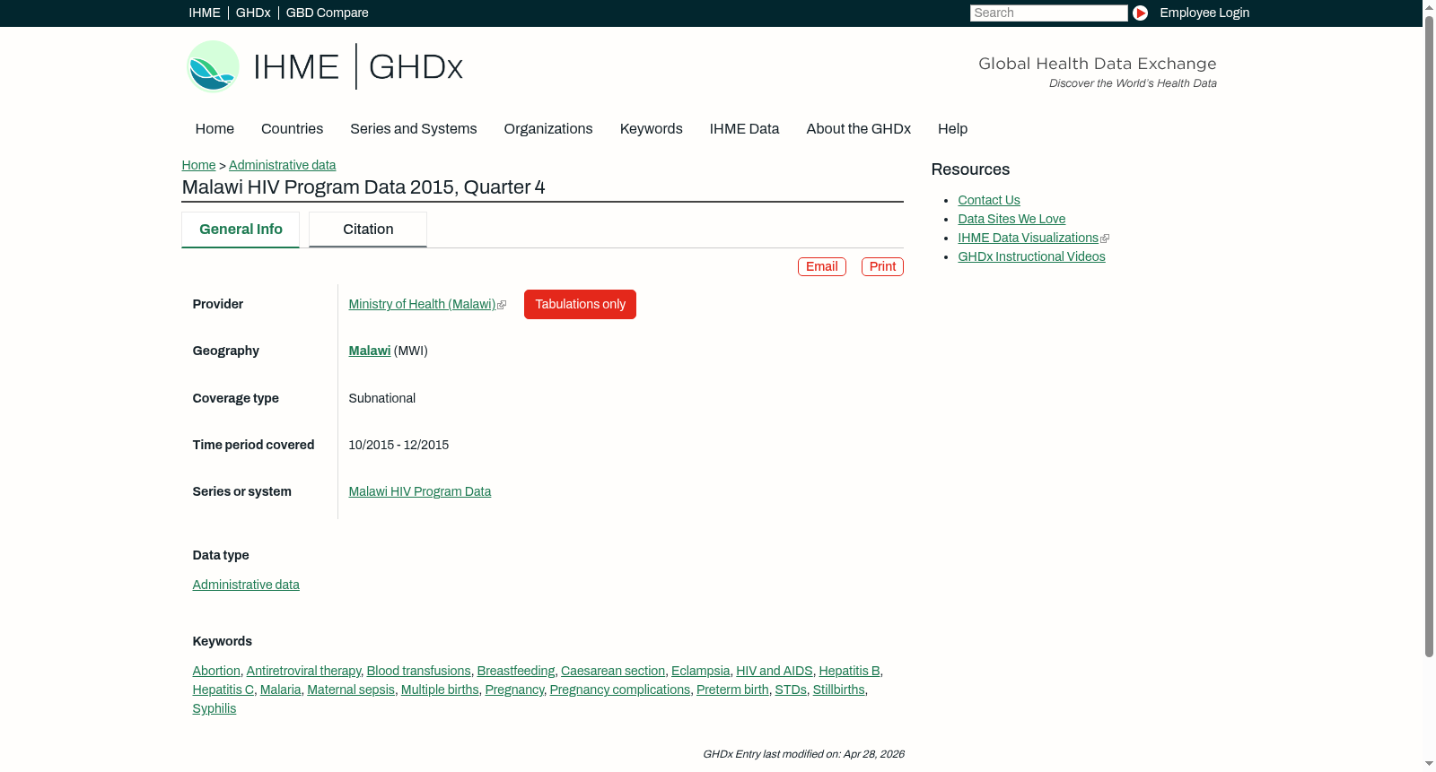This screenshot has width=1436, height=772.
Task: Click the Subnational coverage type value
Action: pos(382,398)
